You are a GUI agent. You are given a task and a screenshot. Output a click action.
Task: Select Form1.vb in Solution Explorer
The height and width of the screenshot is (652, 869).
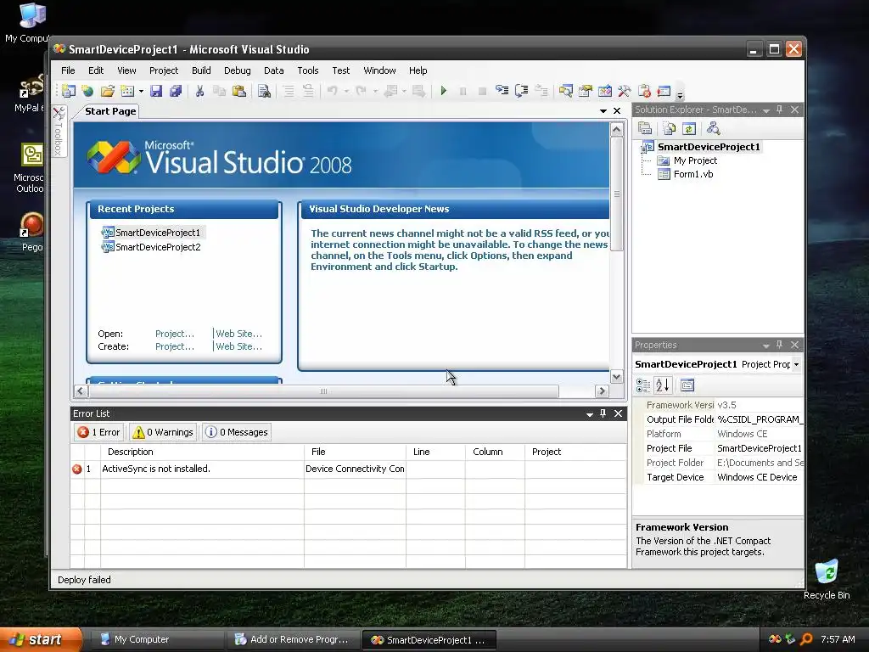pyautogui.click(x=685, y=174)
